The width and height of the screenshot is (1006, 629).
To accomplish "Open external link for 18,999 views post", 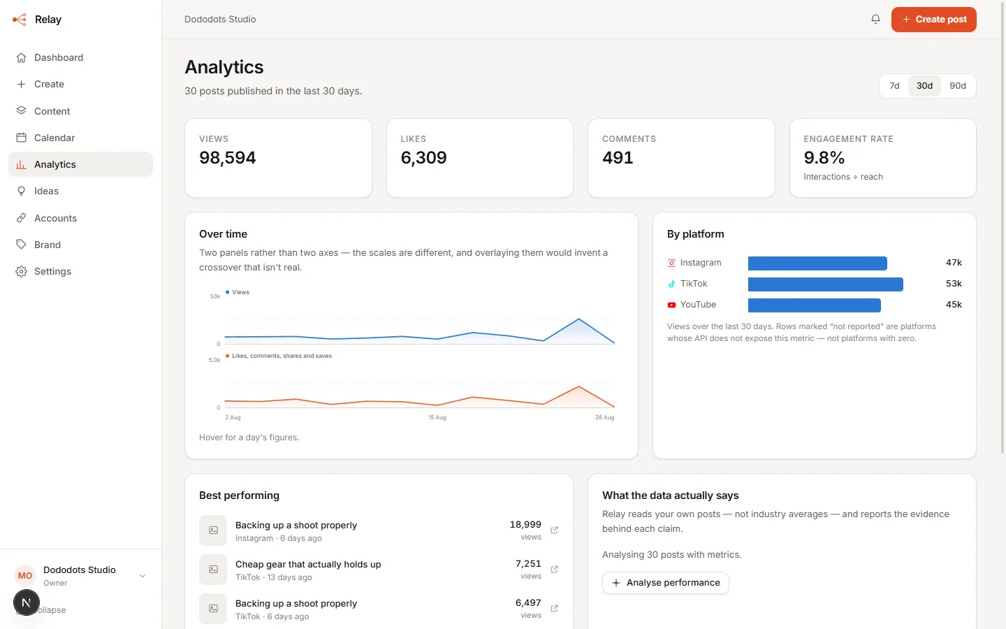I will (x=554, y=530).
